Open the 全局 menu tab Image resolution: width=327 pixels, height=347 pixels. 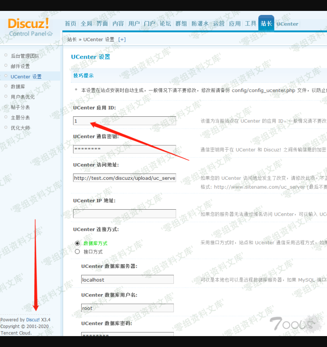coord(86,24)
